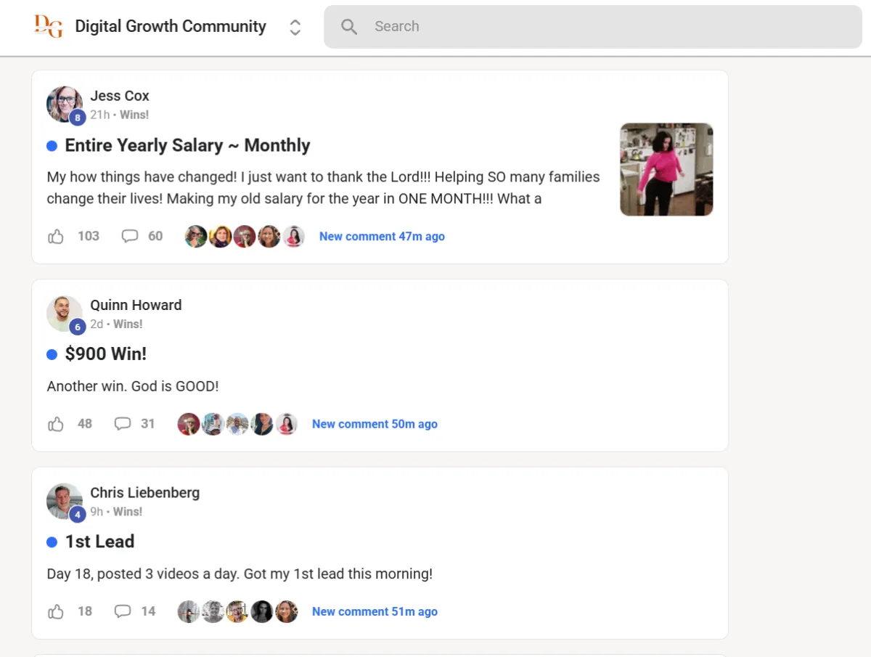Viewport: 871px width, 657px height.
Task: Open the Wins! category on Quinn Howard's post
Action: click(128, 324)
